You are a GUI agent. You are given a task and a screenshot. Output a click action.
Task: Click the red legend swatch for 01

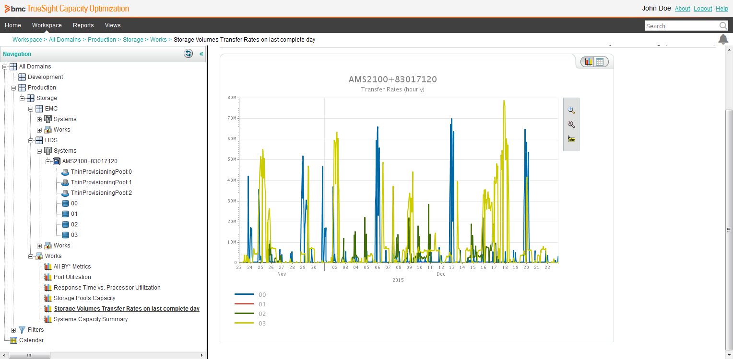click(x=244, y=304)
